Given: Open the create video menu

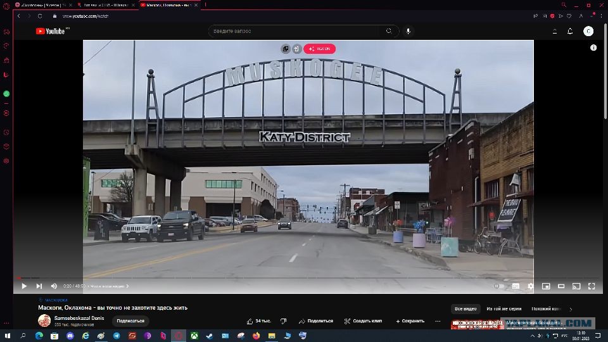Looking at the screenshot, I should pyautogui.click(x=555, y=31).
